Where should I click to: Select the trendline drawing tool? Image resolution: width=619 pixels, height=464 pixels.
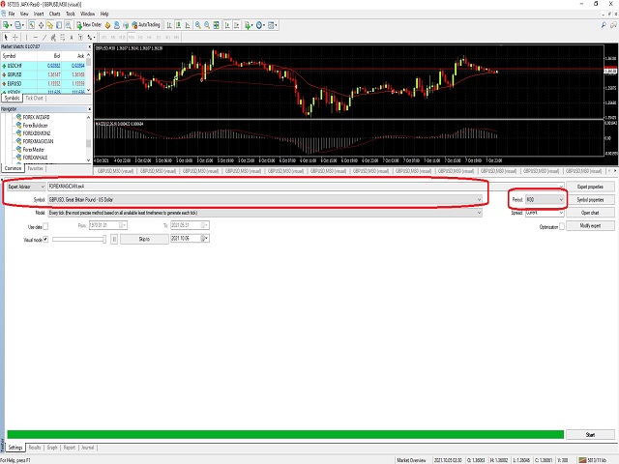(44, 38)
